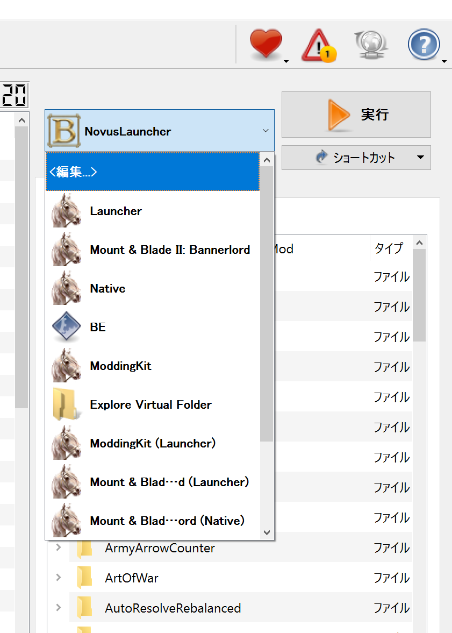Click the dropdown list scrollbar thumb
452x633 pixels.
click(x=267, y=304)
